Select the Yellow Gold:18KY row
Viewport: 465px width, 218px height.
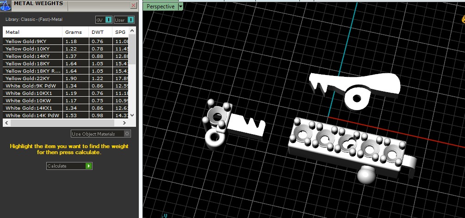(x=66, y=63)
